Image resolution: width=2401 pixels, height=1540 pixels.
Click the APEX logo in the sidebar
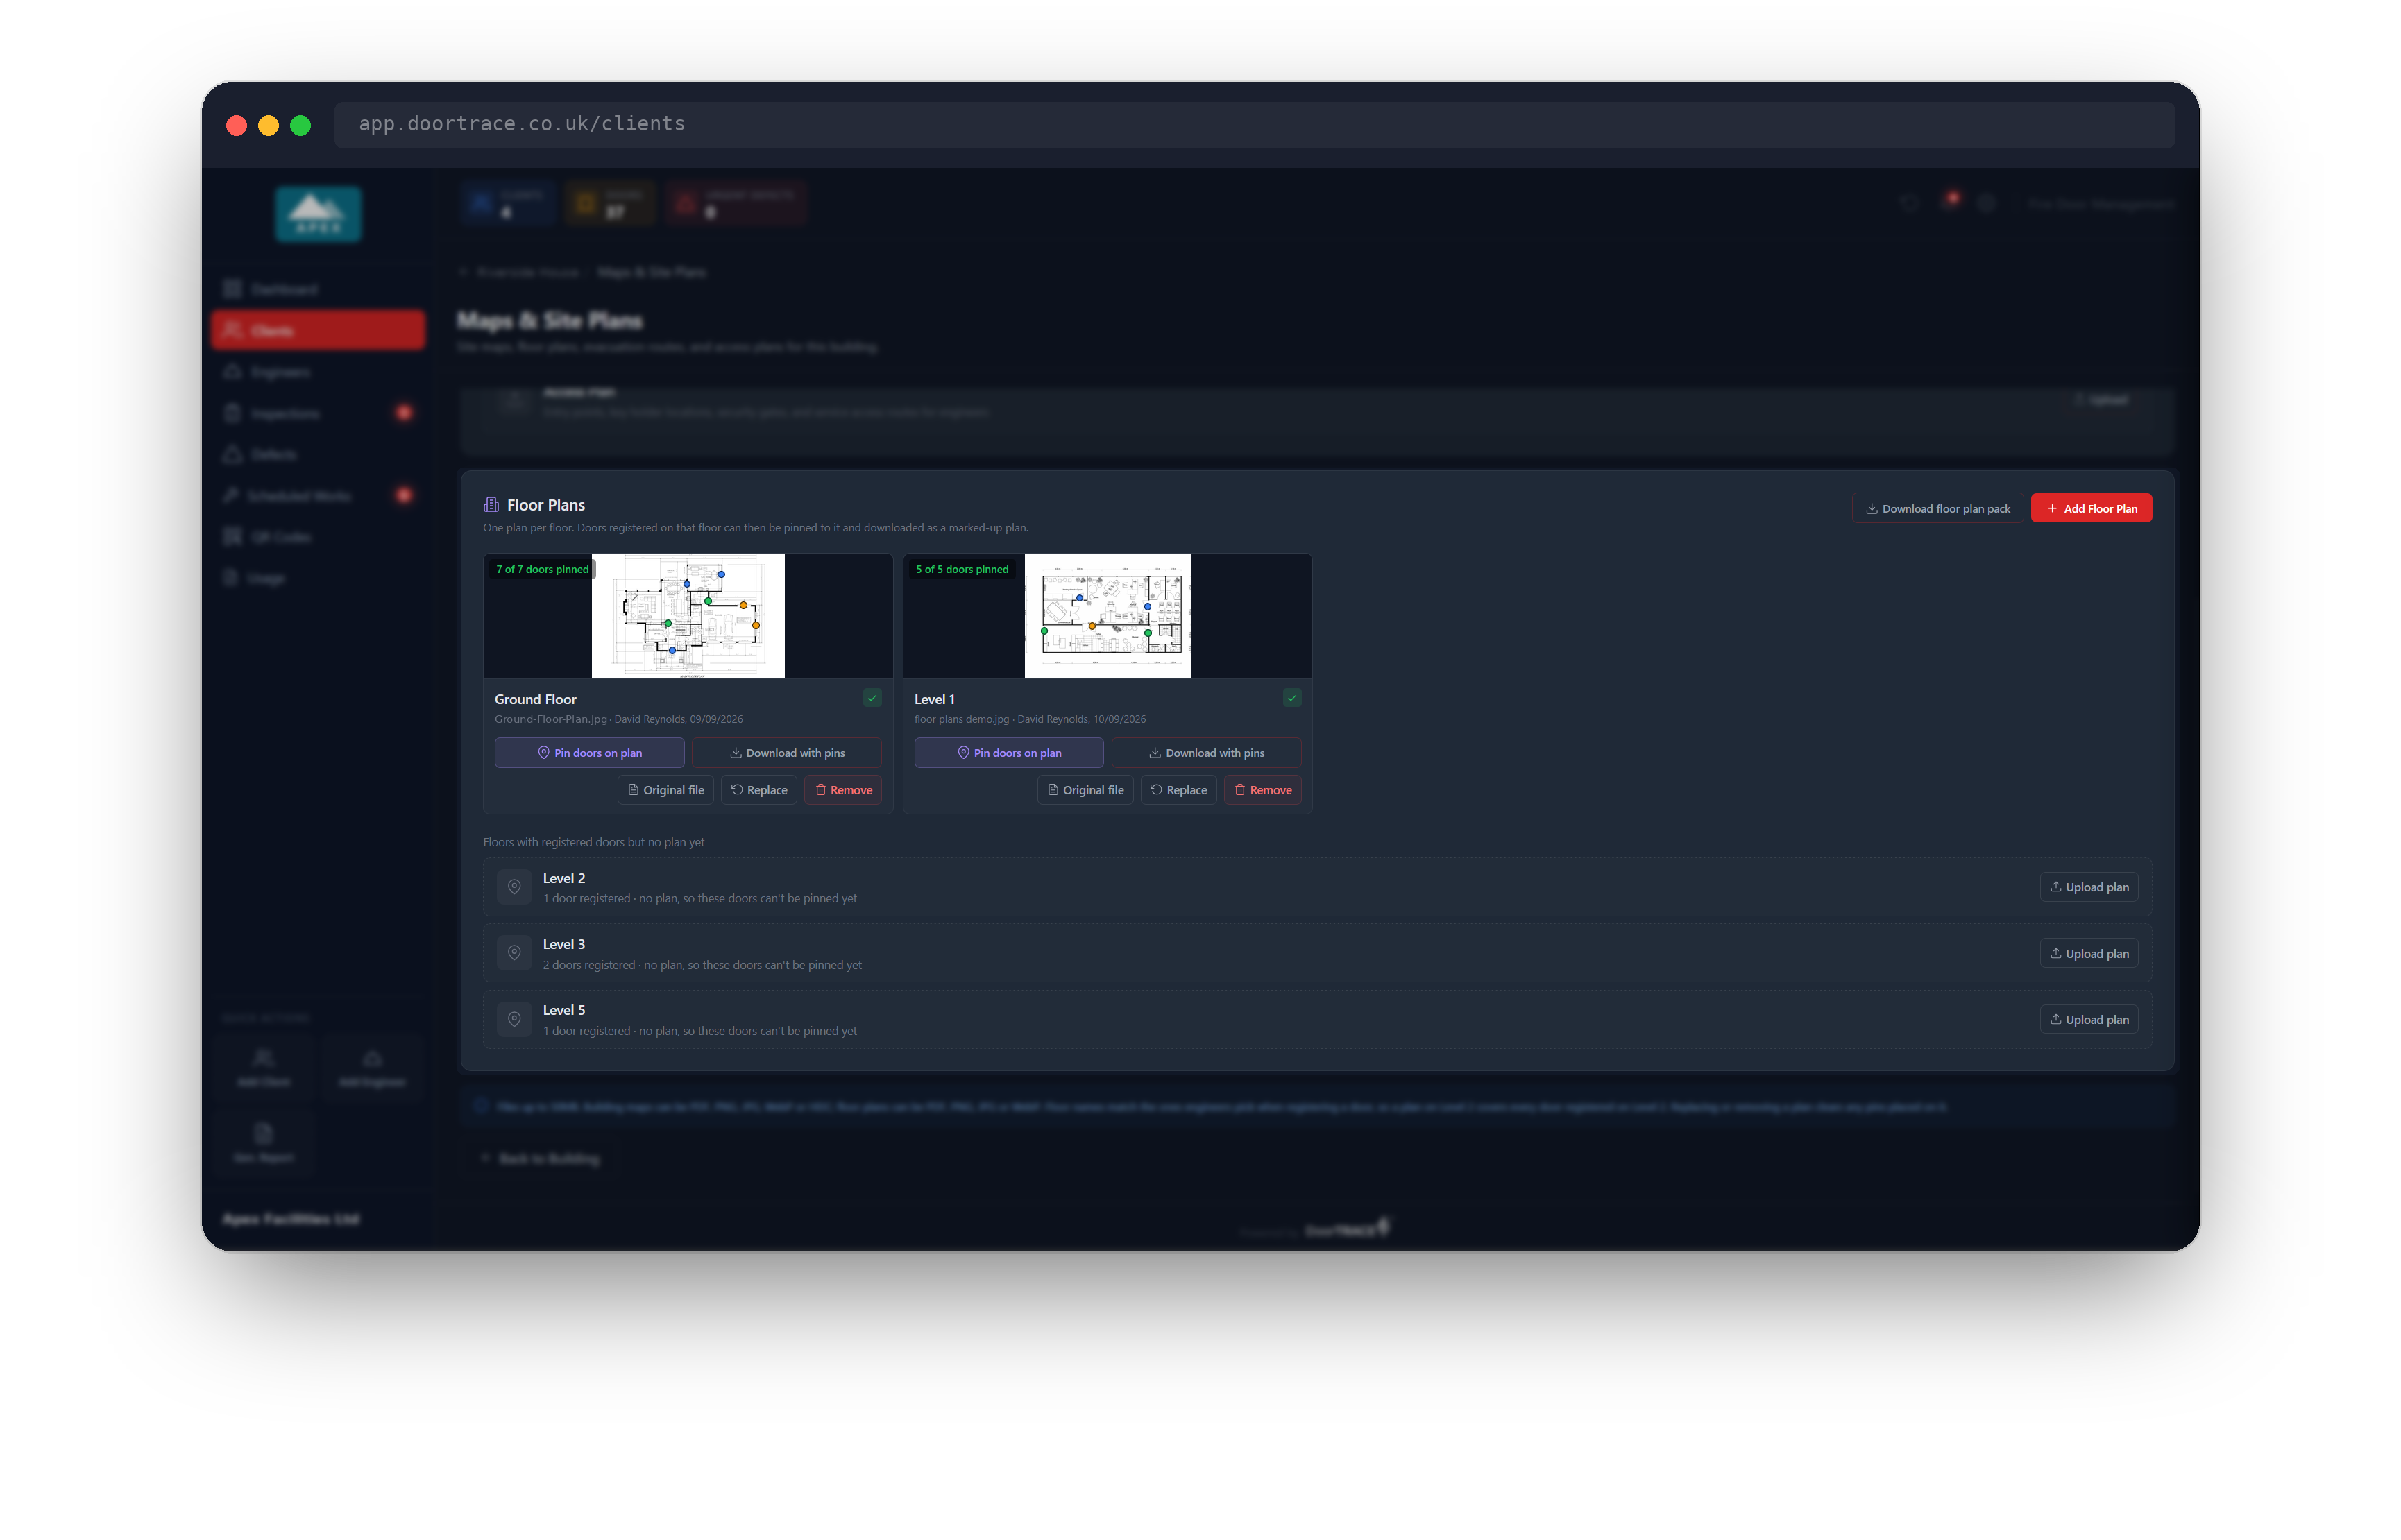pos(318,214)
